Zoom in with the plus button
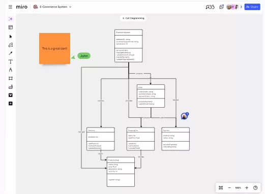The height and width of the screenshot is (194, 265). click(x=247, y=188)
